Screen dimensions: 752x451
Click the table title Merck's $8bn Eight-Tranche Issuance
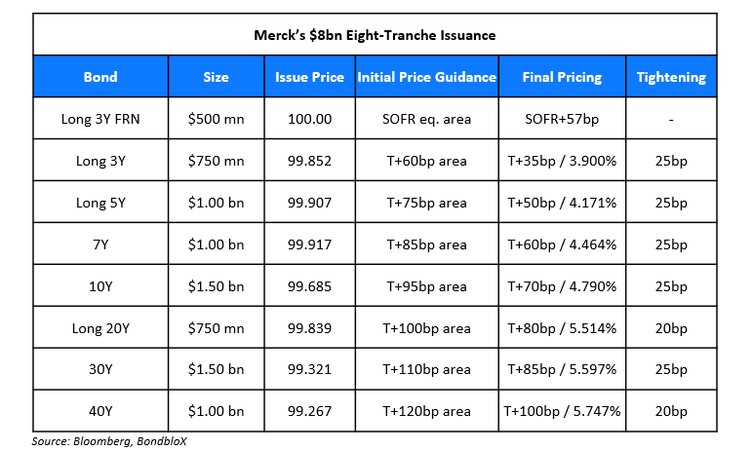[376, 35]
